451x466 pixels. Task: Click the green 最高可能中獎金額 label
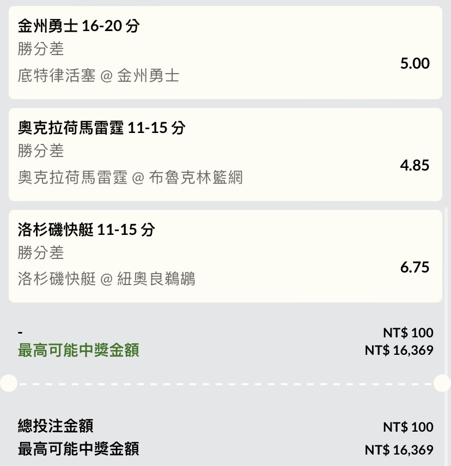click(78, 350)
